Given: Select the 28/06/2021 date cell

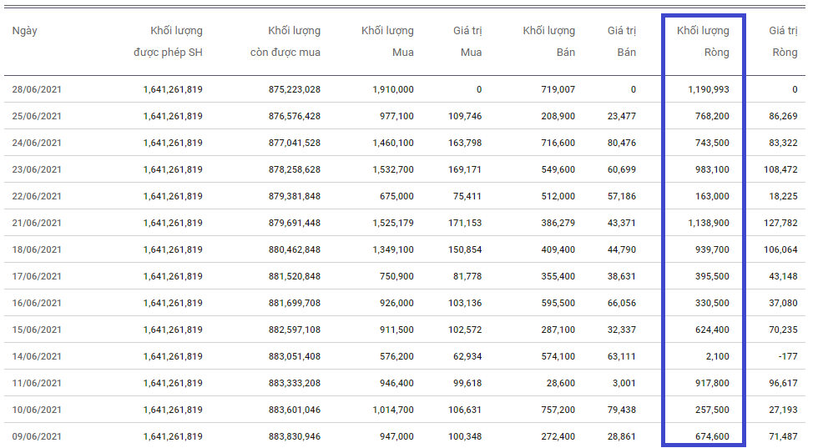Looking at the screenshot, I should 38,89.
